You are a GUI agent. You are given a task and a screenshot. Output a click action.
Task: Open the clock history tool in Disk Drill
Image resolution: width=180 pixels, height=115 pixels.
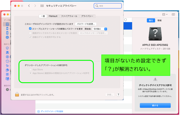[x=7, y=61]
